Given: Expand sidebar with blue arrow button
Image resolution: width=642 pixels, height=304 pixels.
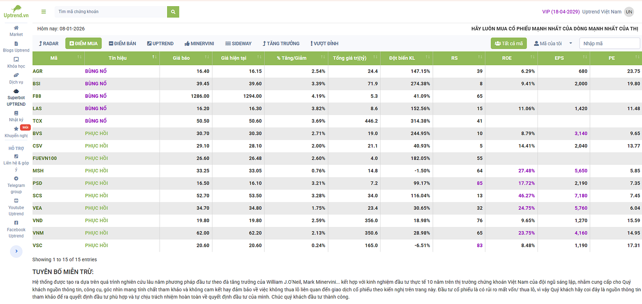Looking at the screenshot, I should coord(16,251).
